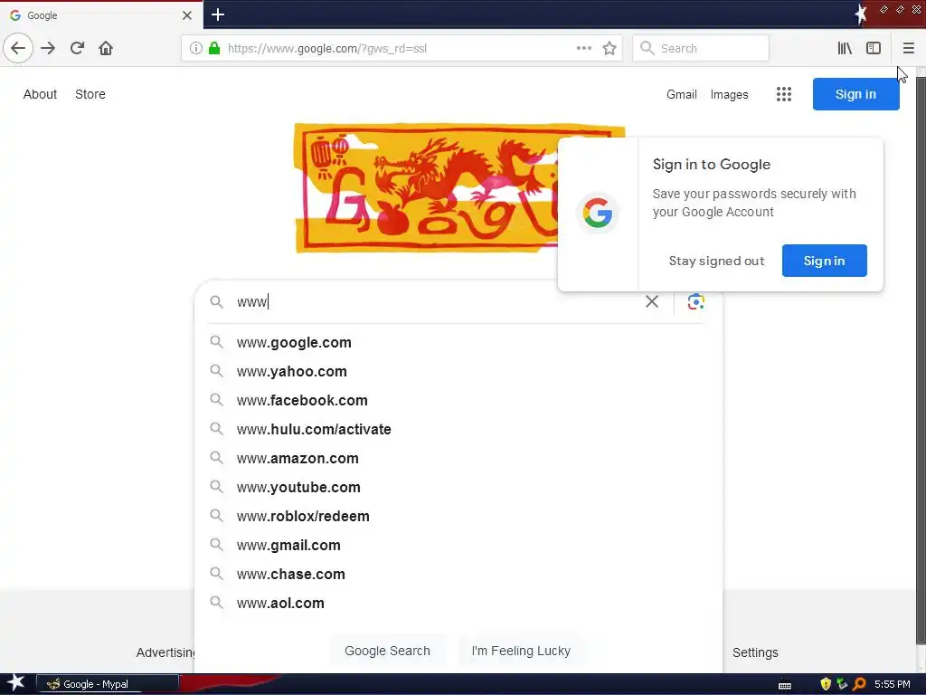The width and height of the screenshot is (926, 695).
Task: Open the hamburger application menu
Action: pyautogui.click(x=908, y=48)
